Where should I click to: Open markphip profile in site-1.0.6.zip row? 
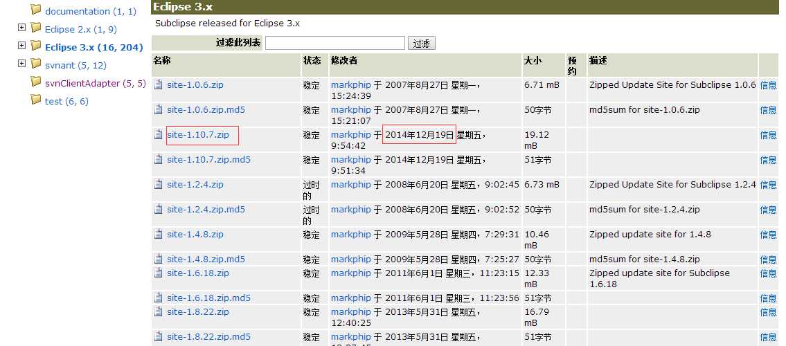(x=351, y=84)
